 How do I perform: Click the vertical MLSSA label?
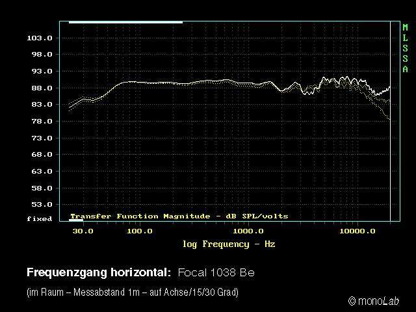coord(405,48)
